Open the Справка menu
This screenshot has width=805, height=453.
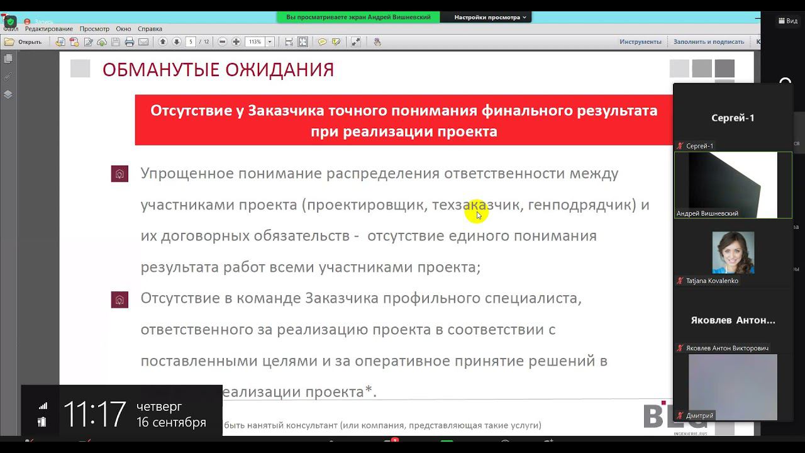pos(150,29)
